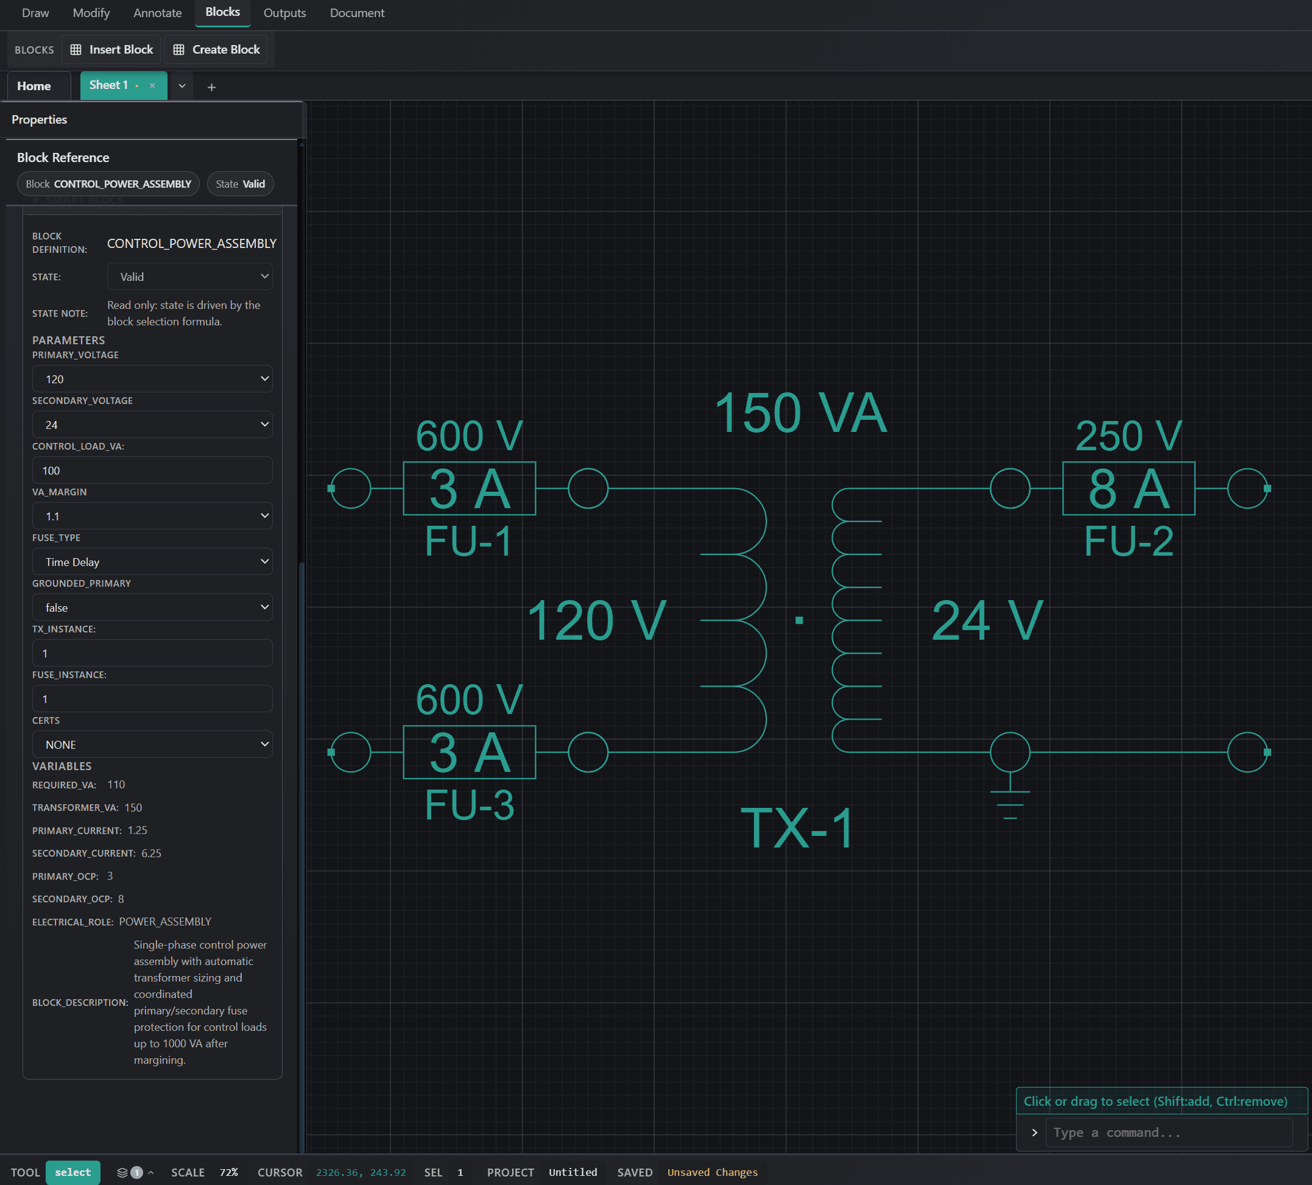Viewport: 1312px width, 1185px height.
Task: Click the select tool indicator in status bar
Action: [x=73, y=1173]
